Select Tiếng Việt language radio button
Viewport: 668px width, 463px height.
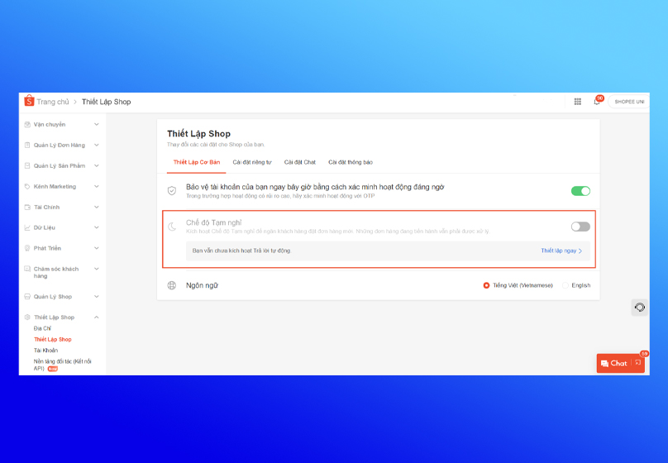coord(487,285)
